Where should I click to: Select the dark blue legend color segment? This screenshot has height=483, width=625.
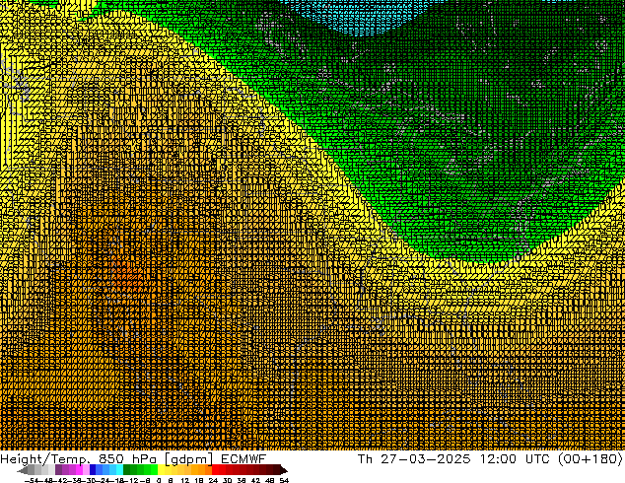tap(97, 470)
